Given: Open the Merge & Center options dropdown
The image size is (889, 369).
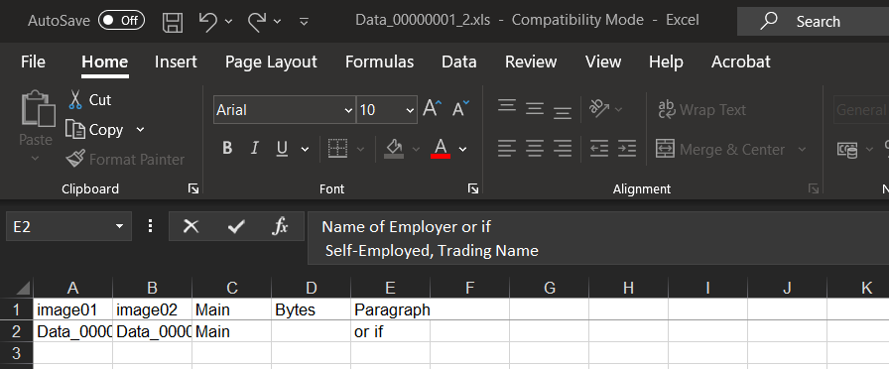Looking at the screenshot, I should [802, 150].
